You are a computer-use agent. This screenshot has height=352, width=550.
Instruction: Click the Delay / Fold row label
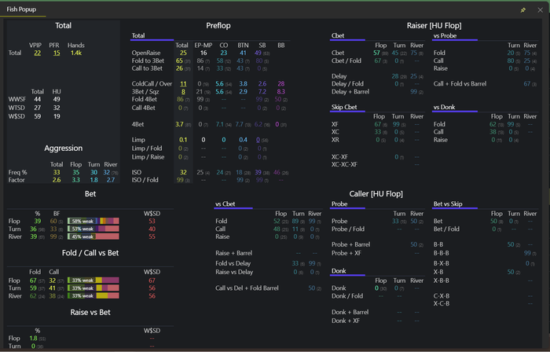coord(347,84)
